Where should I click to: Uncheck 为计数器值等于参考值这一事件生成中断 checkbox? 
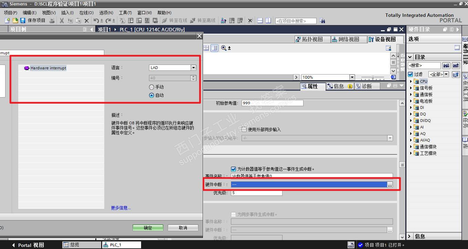tap(234, 169)
